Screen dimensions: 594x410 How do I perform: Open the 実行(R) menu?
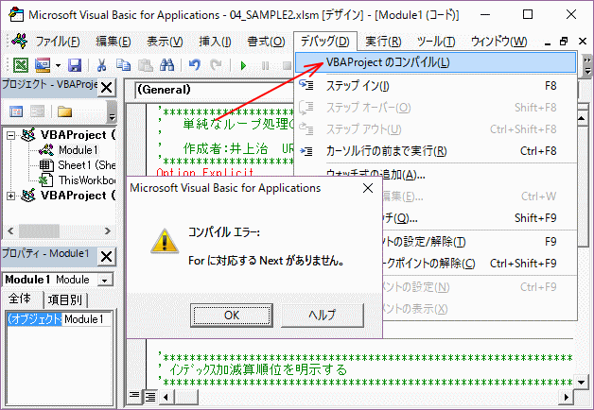click(x=383, y=42)
